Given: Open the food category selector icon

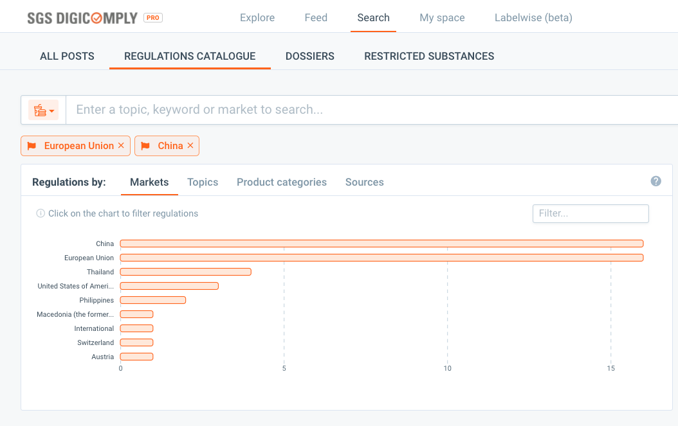Looking at the screenshot, I should click(x=43, y=110).
